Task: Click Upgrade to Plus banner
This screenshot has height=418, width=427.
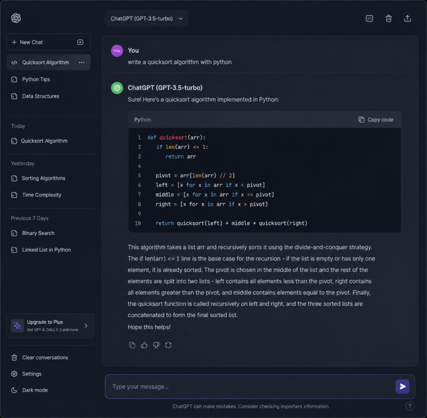Action: [x=51, y=326]
